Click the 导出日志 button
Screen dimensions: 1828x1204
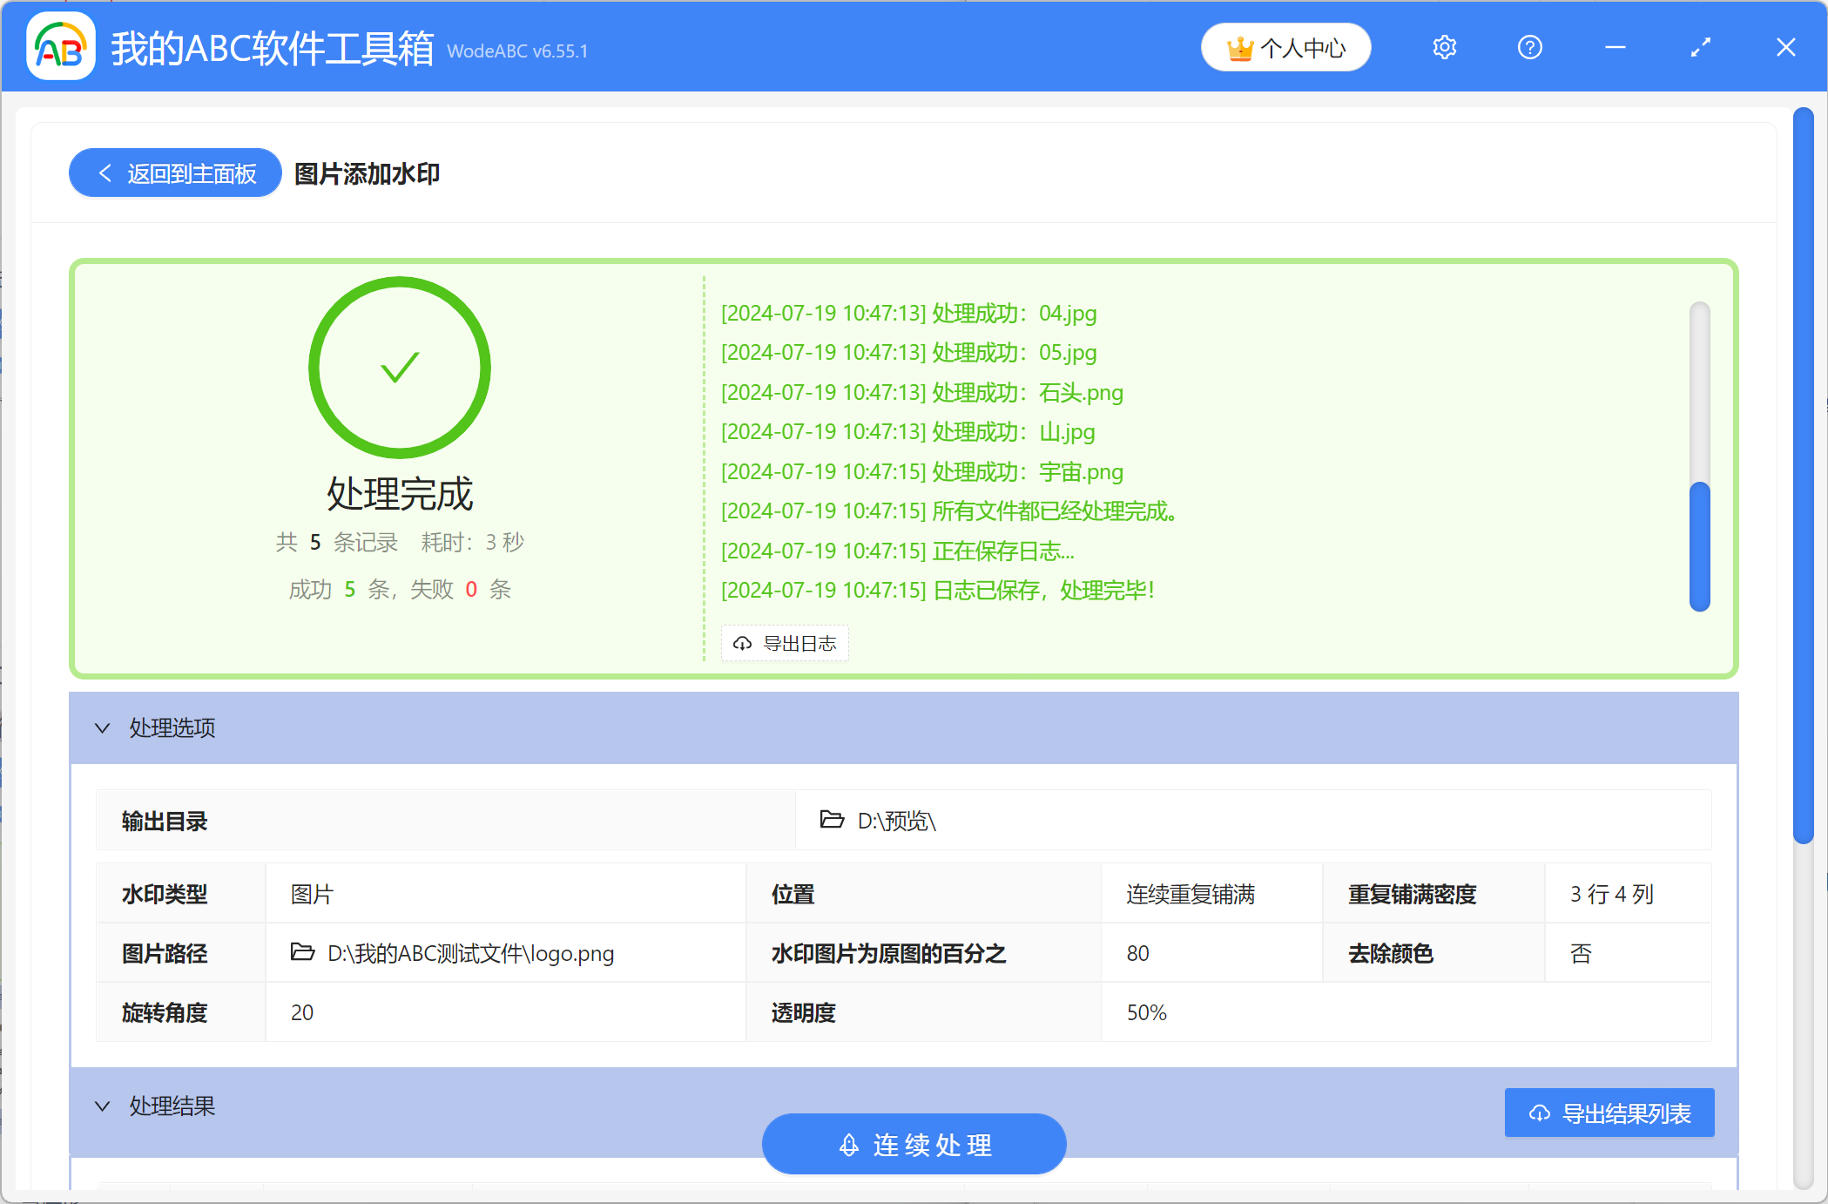coord(785,643)
